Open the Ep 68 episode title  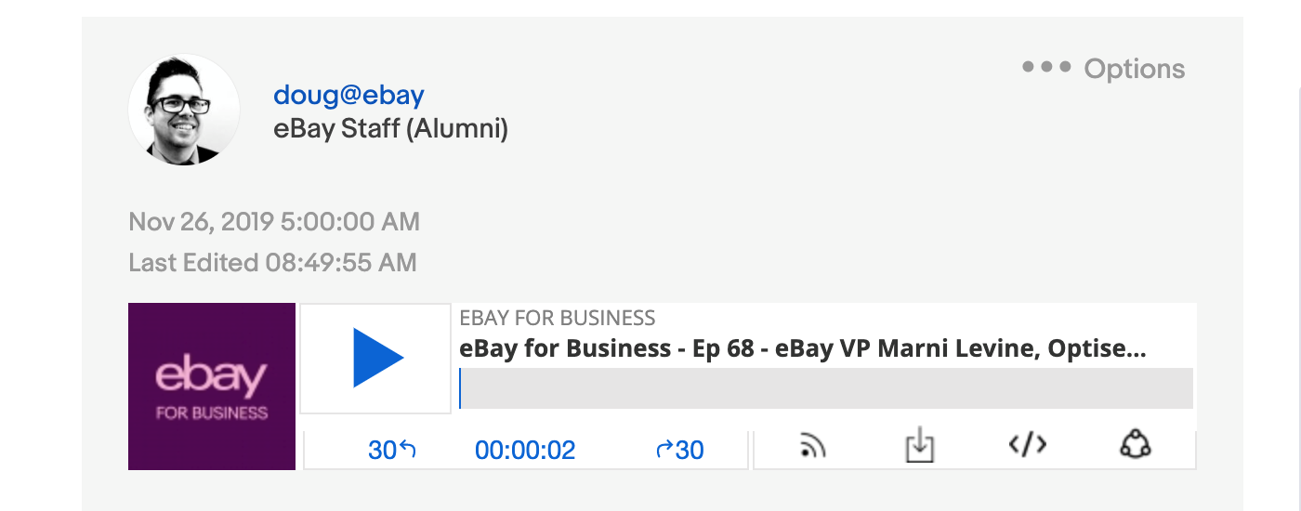[803, 349]
